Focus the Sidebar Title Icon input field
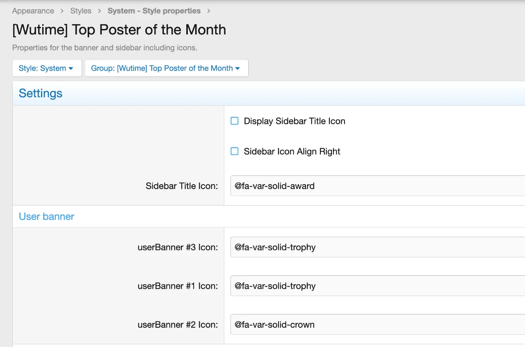 (377, 186)
